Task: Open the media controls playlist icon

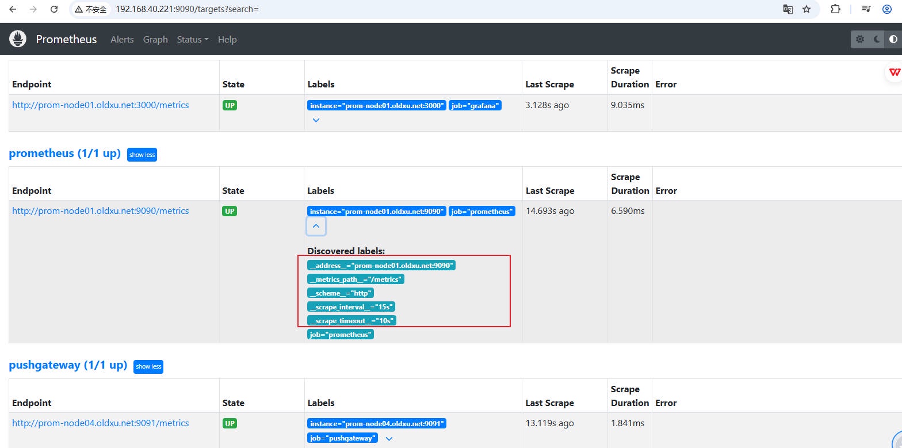Action: coord(866,9)
